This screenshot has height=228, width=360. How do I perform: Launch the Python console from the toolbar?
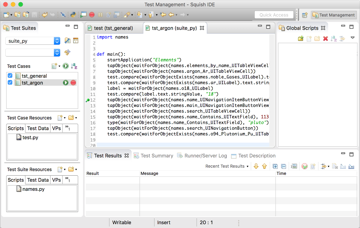pos(73,15)
